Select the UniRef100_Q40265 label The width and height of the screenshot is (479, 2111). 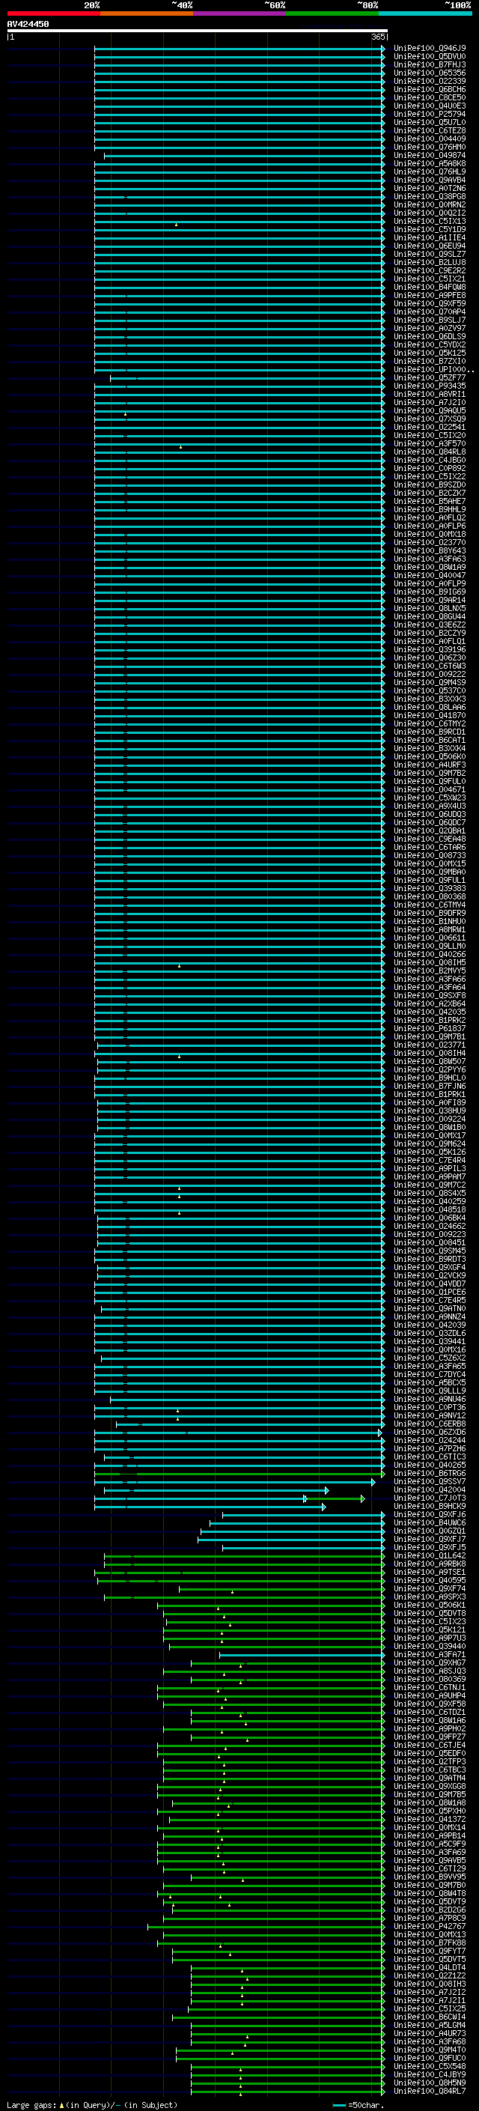pyautogui.click(x=429, y=1465)
